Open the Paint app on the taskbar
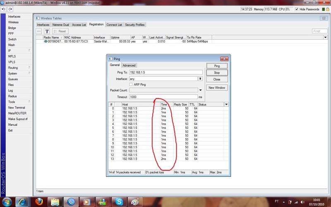 coord(135,202)
